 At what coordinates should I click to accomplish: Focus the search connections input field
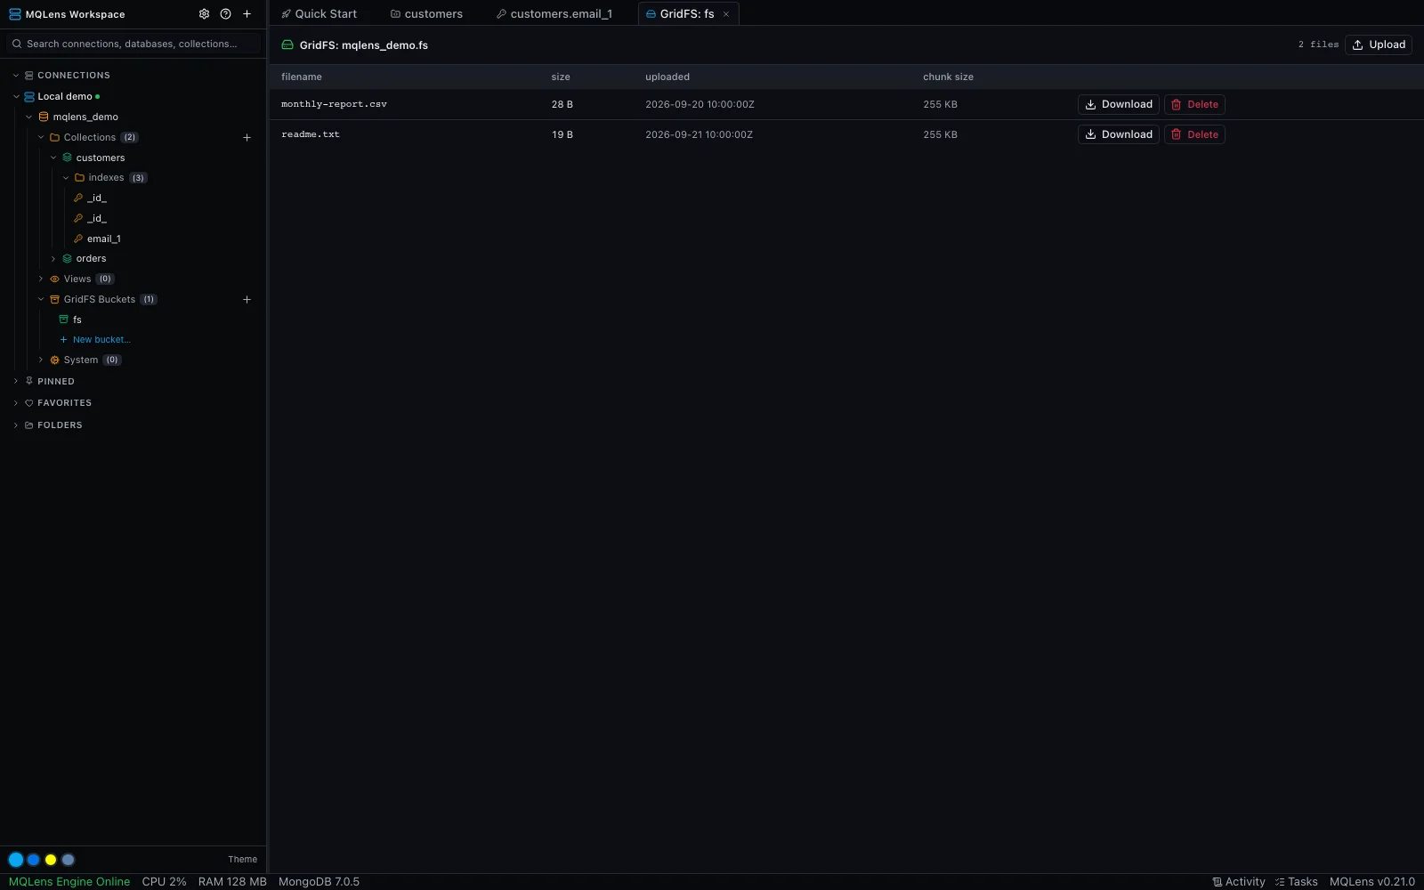click(134, 44)
